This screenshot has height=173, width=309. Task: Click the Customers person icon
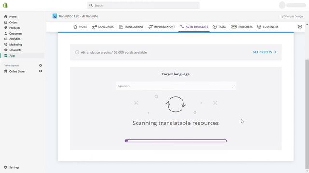click(x=6, y=33)
